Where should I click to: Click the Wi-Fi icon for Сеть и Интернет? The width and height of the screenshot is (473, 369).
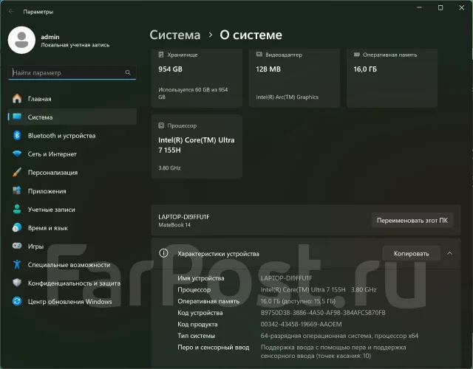tap(17, 154)
